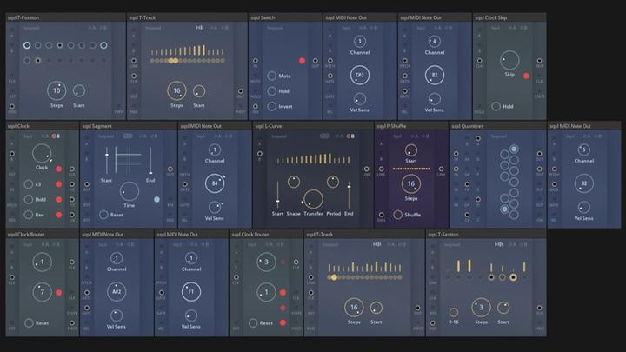
Task: Click the Skip knob in Clock Skip
Action: coord(509,61)
